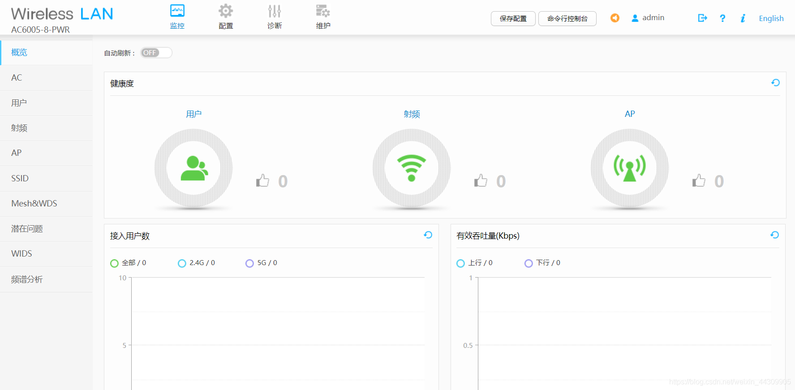Click the 保存配置 button
795x390 pixels.
point(513,18)
